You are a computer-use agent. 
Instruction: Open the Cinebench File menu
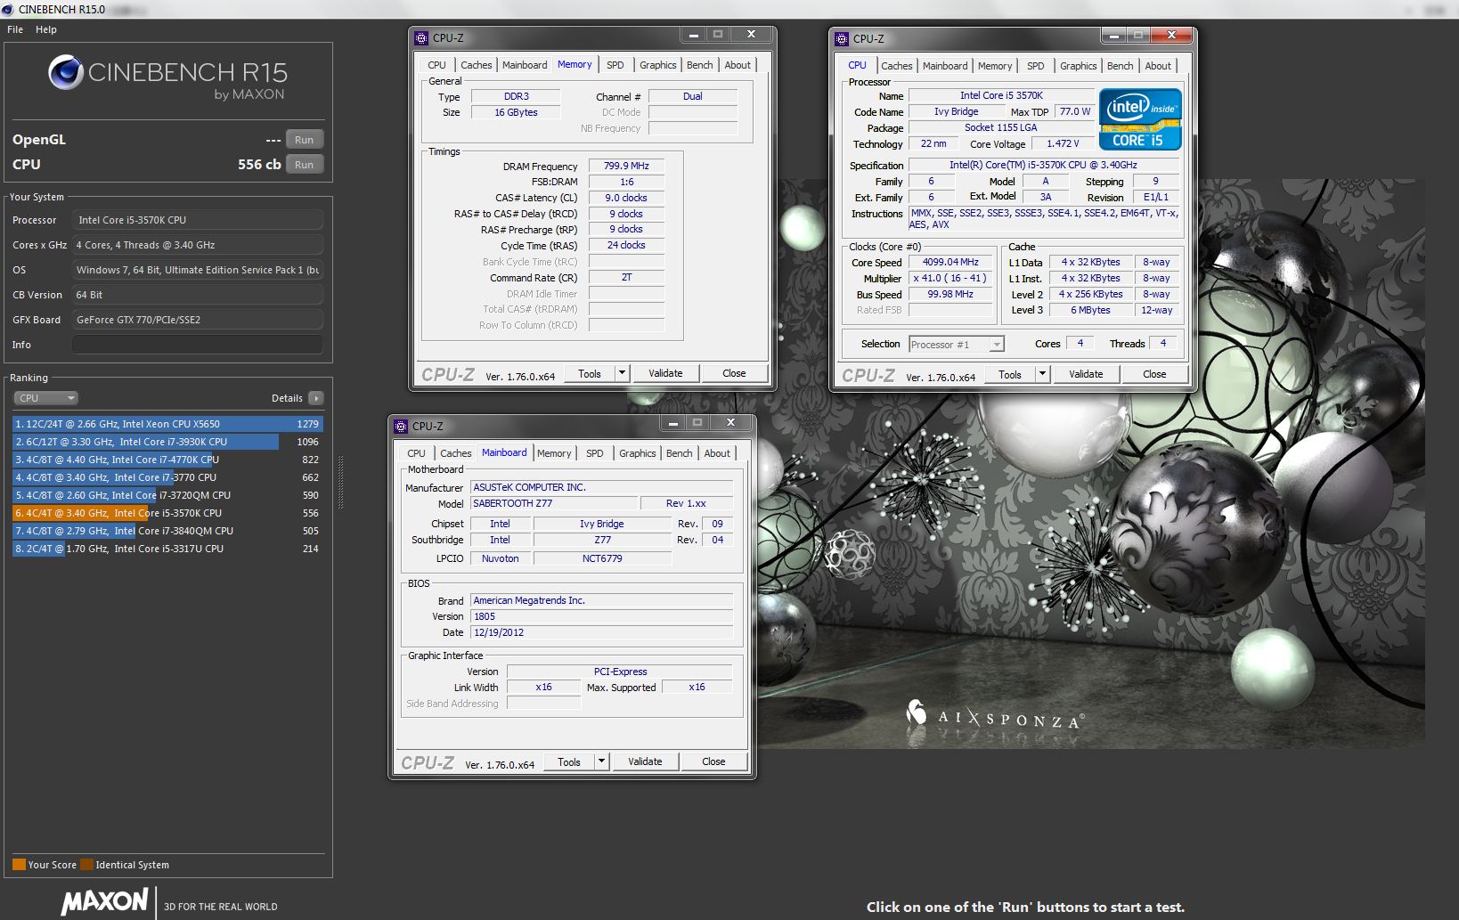(15, 29)
